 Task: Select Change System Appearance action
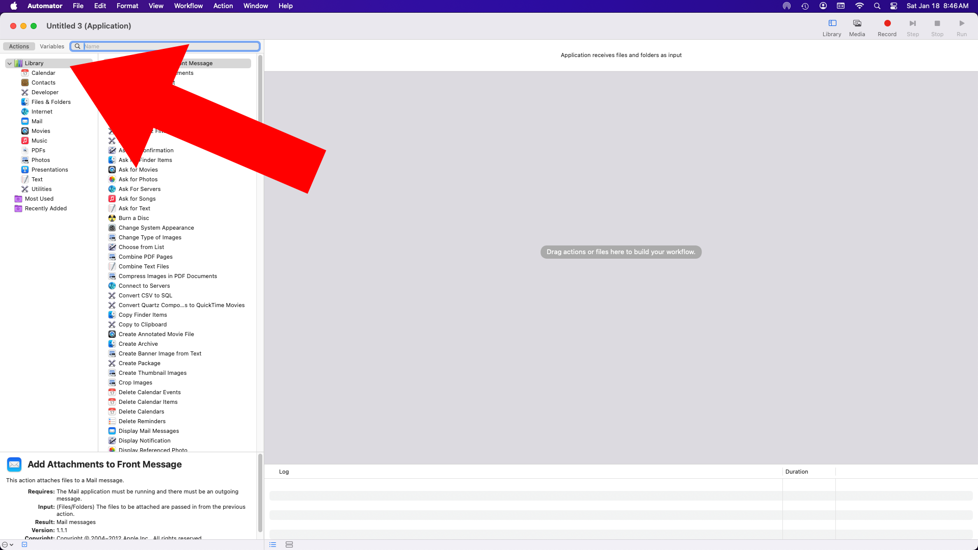156,228
